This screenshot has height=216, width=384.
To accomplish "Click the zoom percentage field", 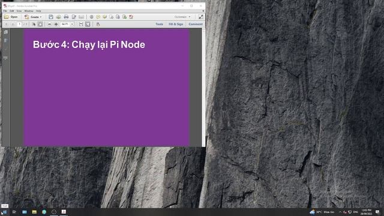I will pos(65,24).
